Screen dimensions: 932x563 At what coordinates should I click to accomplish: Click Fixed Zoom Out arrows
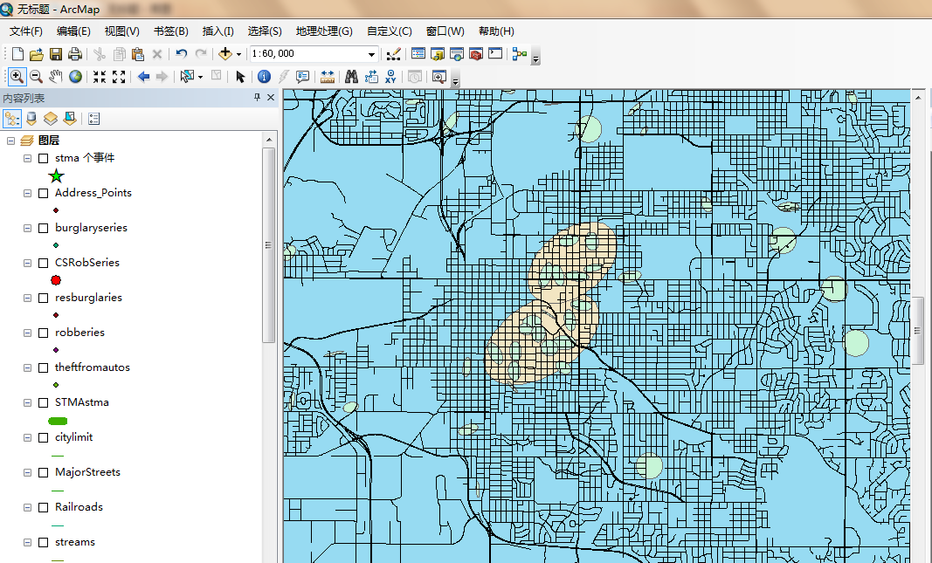click(x=119, y=77)
